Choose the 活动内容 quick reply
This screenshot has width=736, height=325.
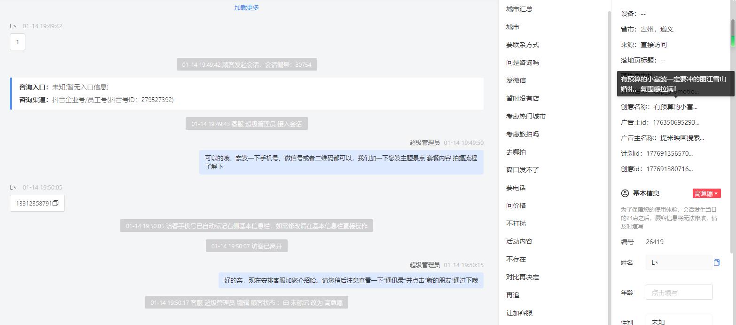(519, 241)
